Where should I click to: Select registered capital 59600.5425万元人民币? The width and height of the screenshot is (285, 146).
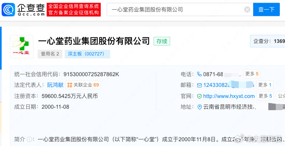pyautogui.click(x=70, y=96)
